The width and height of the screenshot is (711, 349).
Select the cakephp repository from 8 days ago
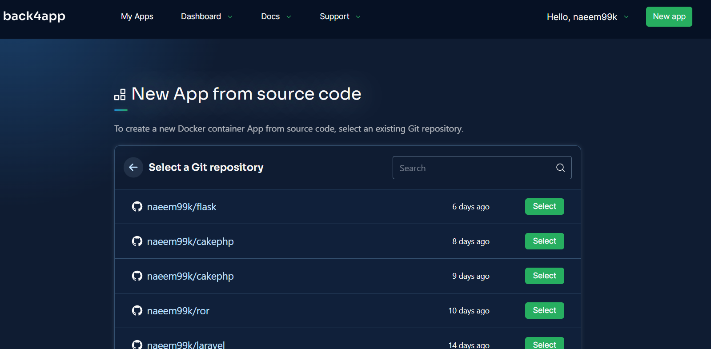pyautogui.click(x=544, y=241)
